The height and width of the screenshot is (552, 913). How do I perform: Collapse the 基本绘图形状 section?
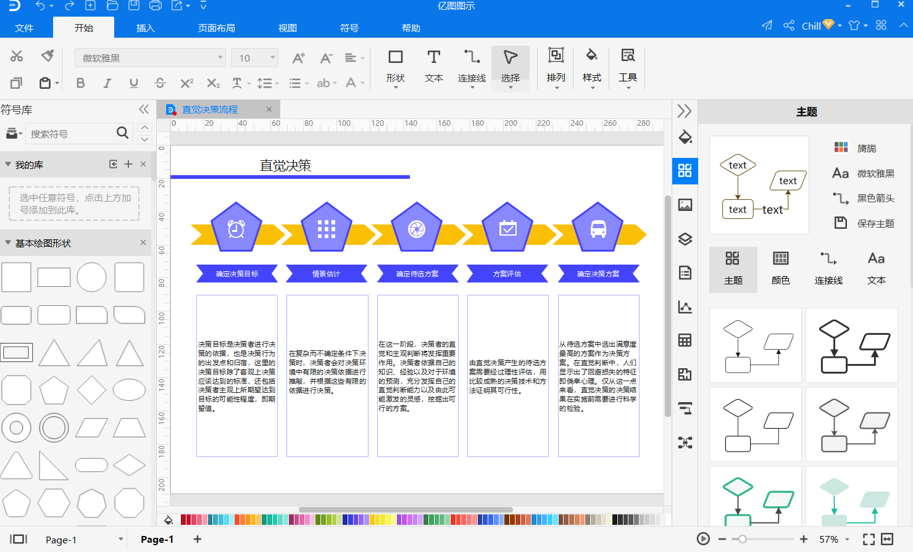coord(8,242)
